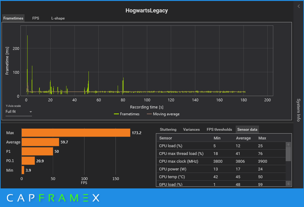This screenshot has height=207, width=304.
Task: Click the sensor table scrollbar thumb
Action: [x=288, y=154]
